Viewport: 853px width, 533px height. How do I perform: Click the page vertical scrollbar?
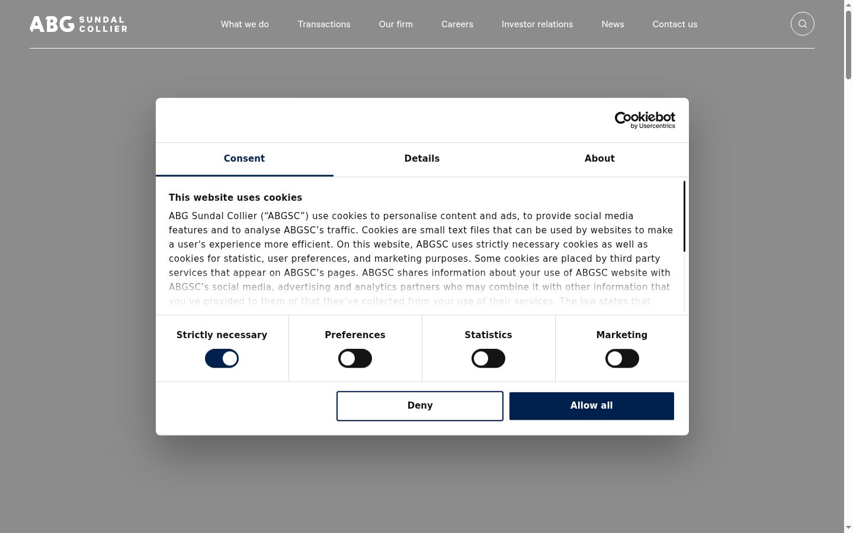pos(848,44)
